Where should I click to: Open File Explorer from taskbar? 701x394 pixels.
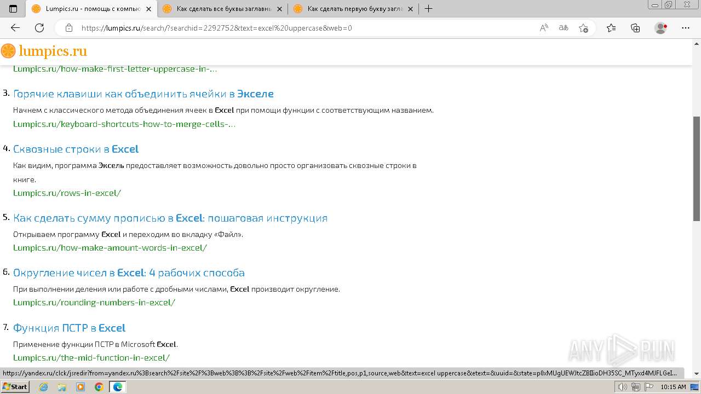[x=62, y=387]
